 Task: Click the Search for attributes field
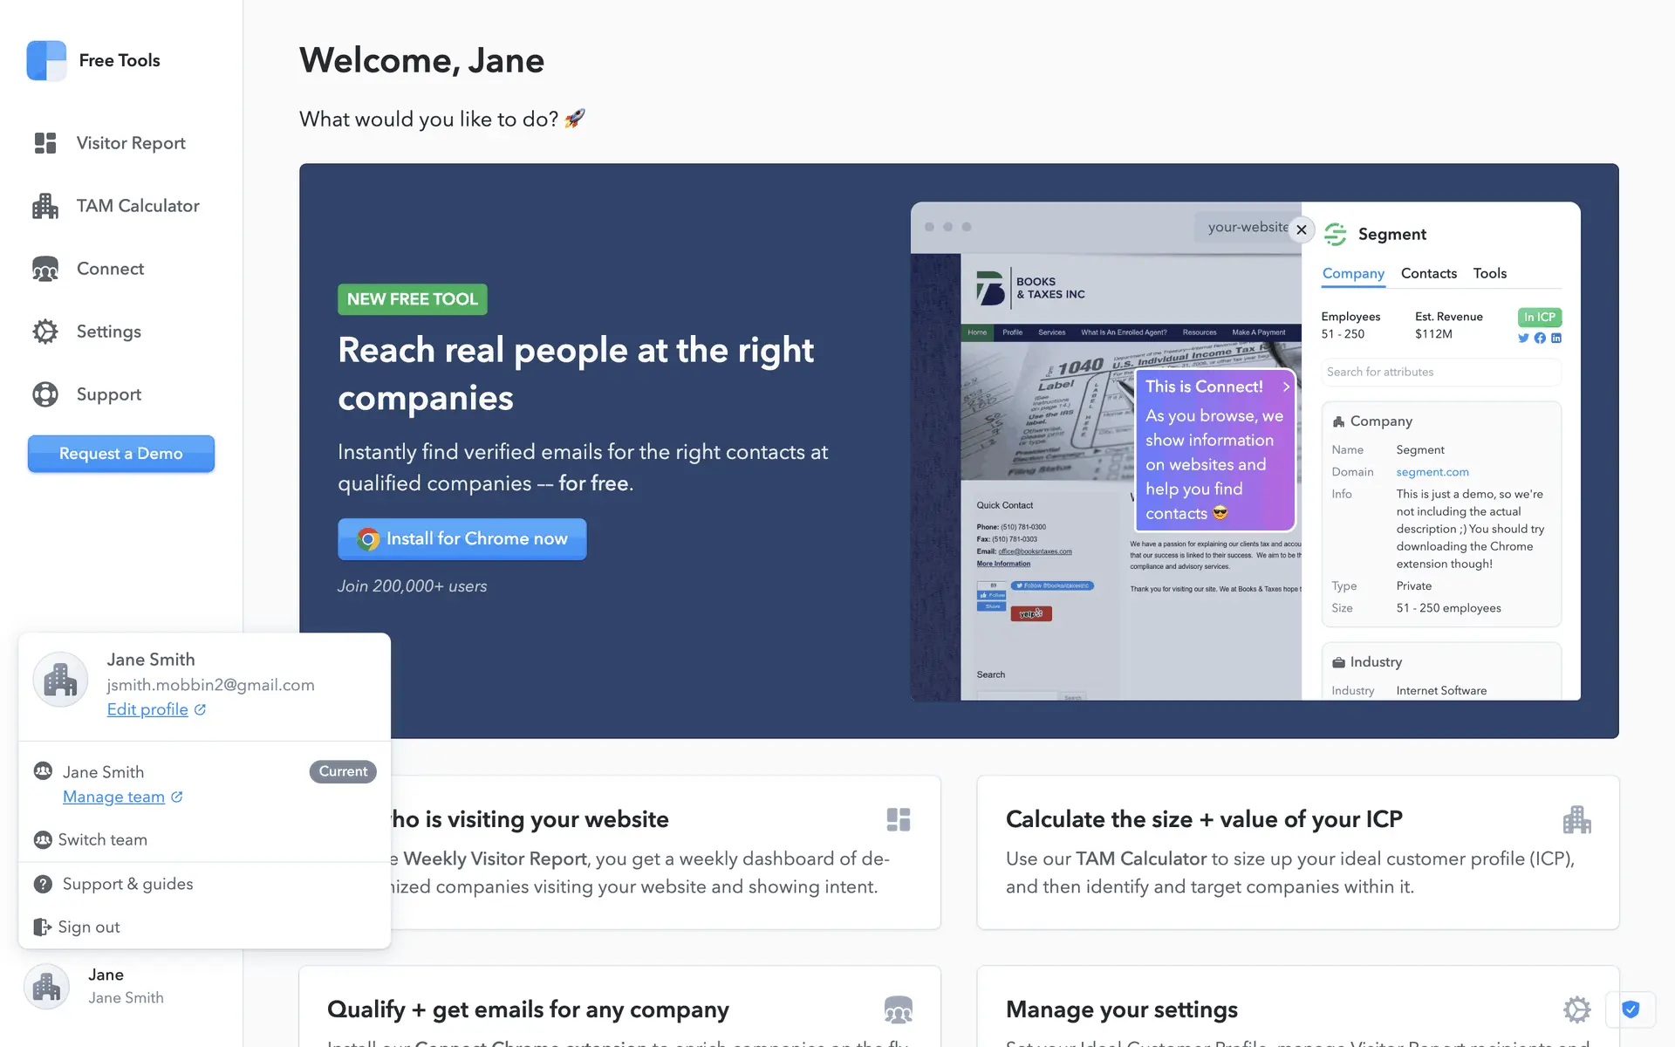click(1439, 372)
